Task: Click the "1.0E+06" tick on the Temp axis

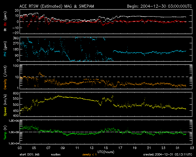Action: (14, 121)
